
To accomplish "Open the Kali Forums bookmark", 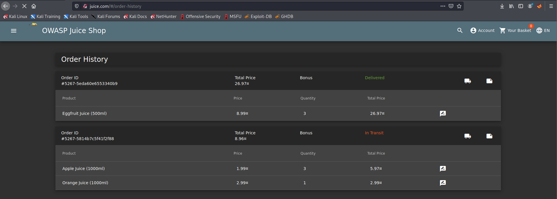I will pyautogui.click(x=106, y=17).
